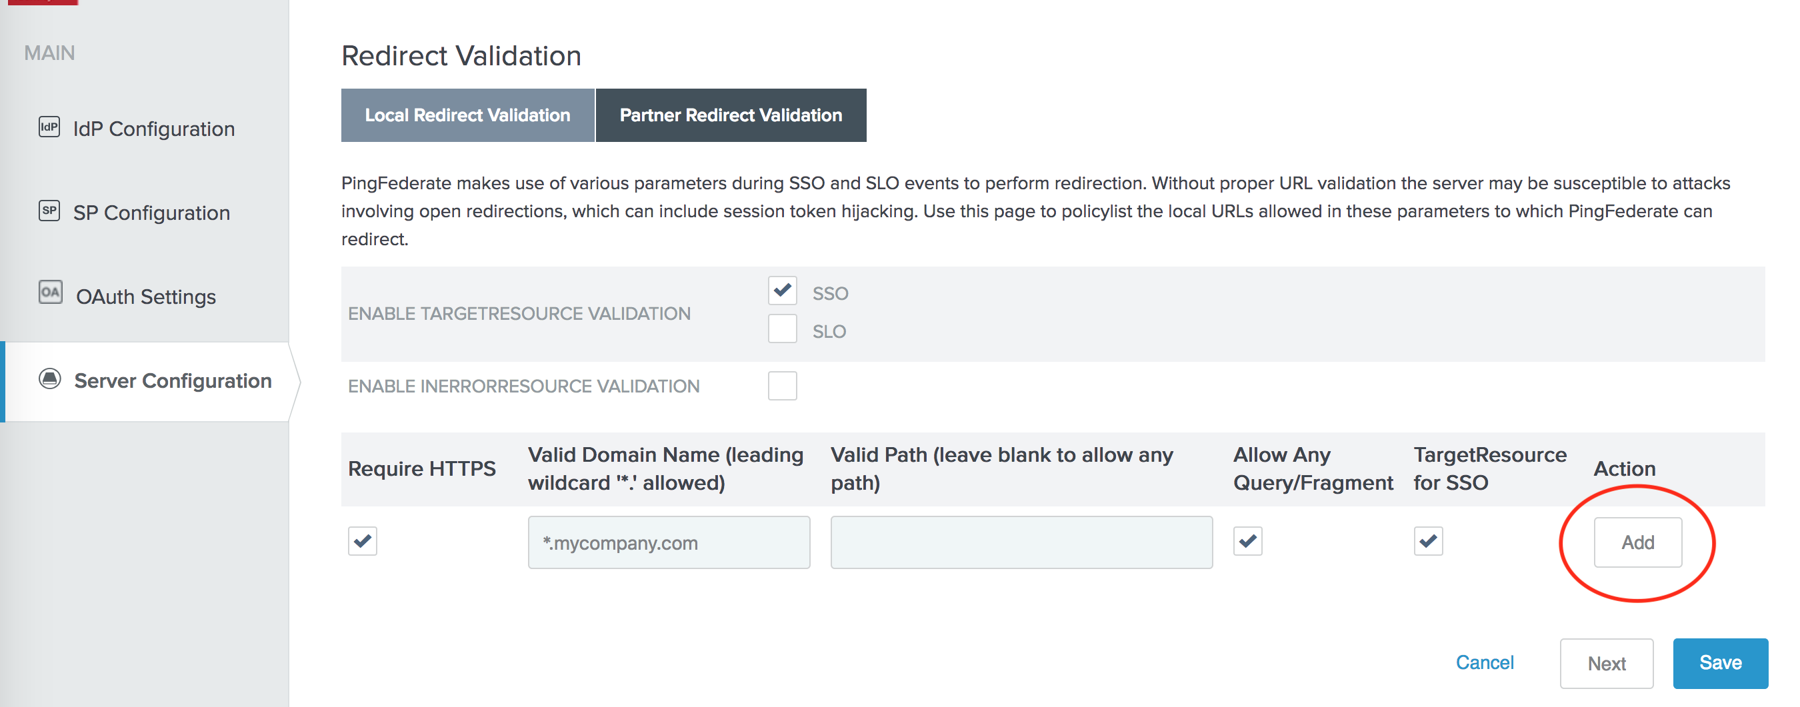Click the Valid Path input field
The width and height of the screenshot is (1800, 707).
pos(1021,543)
